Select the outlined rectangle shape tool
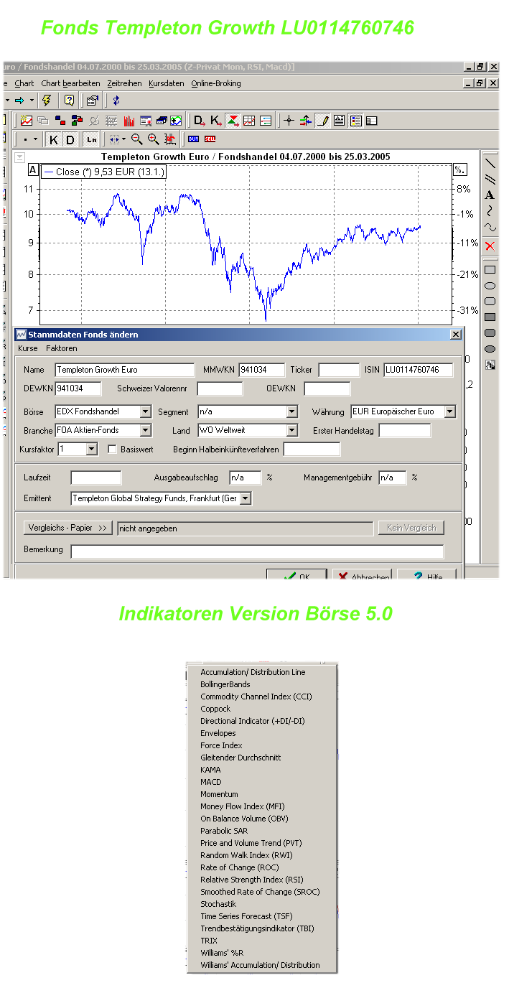The width and height of the screenshot is (509, 983). tap(490, 269)
